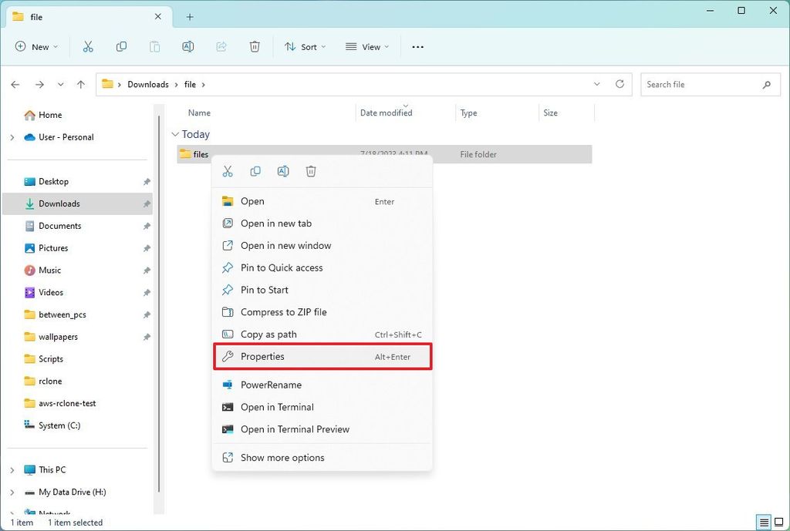Collapse the Today group
The height and width of the screenshot is (531, 790).
click(176, 134)
